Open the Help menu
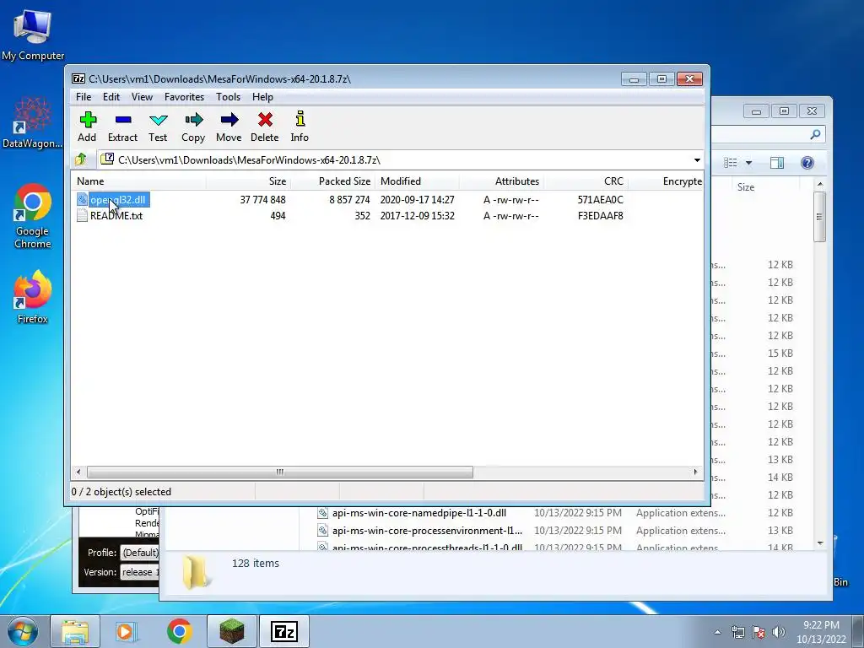The width and height of the screenshot is (864, 648). tap(263, 97)
